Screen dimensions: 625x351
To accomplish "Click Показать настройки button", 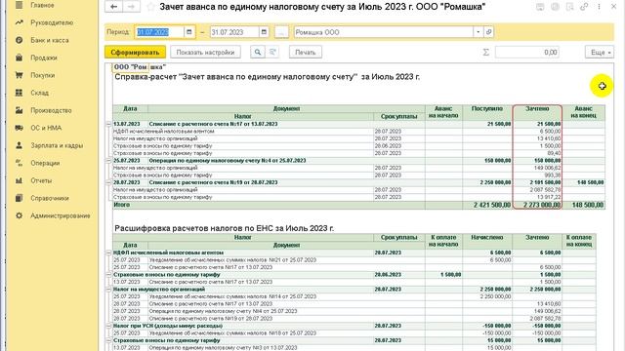I will [205, 52].
